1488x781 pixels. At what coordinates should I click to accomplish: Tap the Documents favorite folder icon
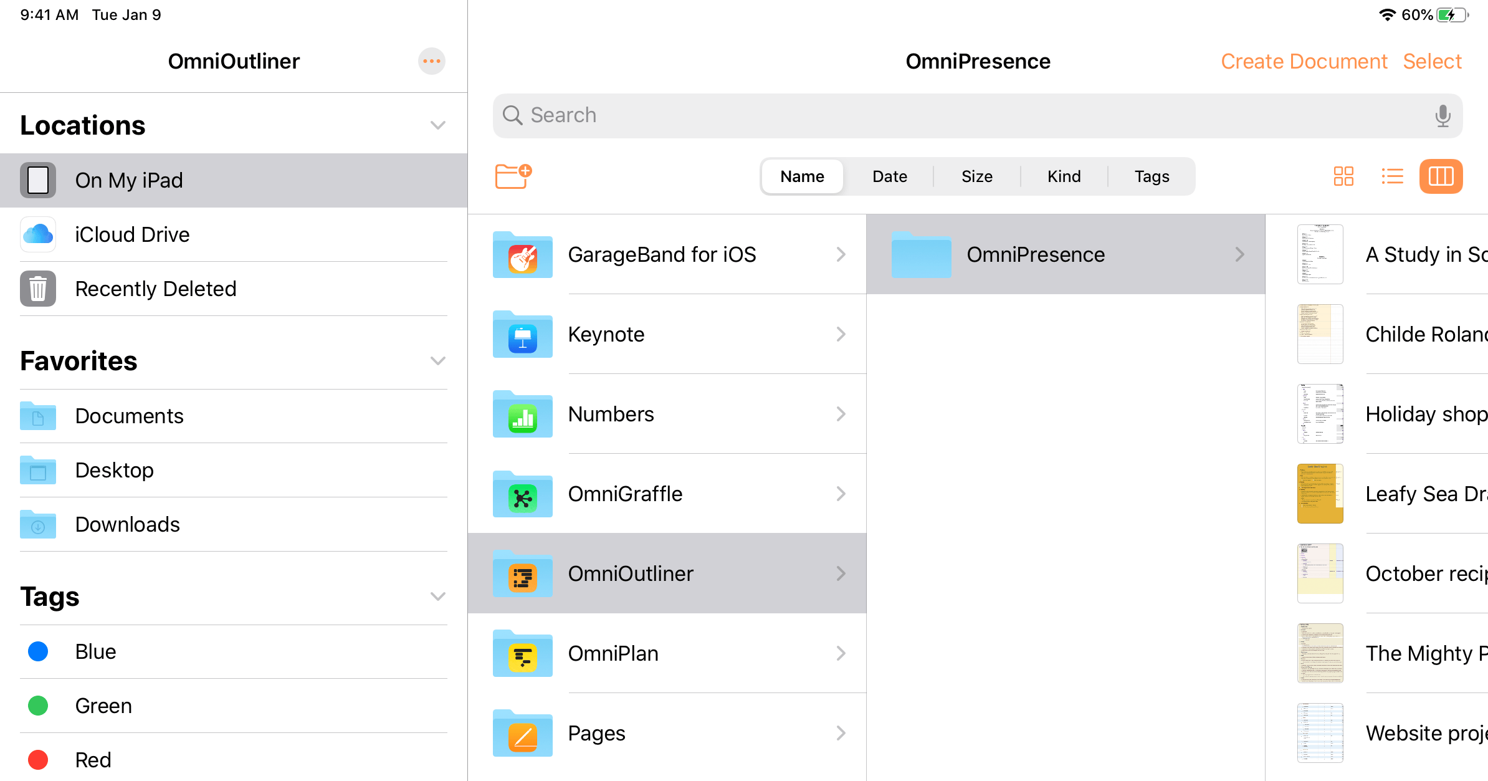38,416
